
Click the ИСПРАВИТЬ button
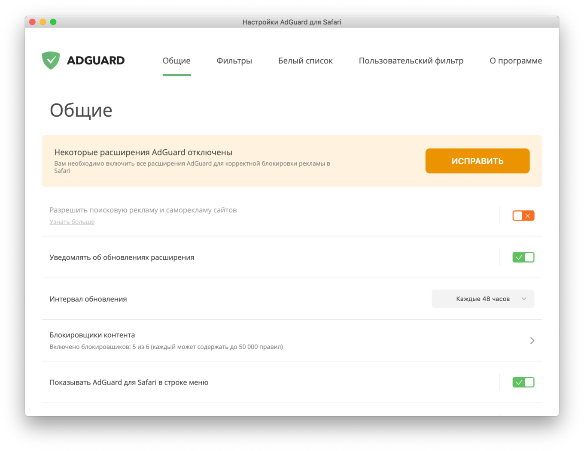point(477,161)
